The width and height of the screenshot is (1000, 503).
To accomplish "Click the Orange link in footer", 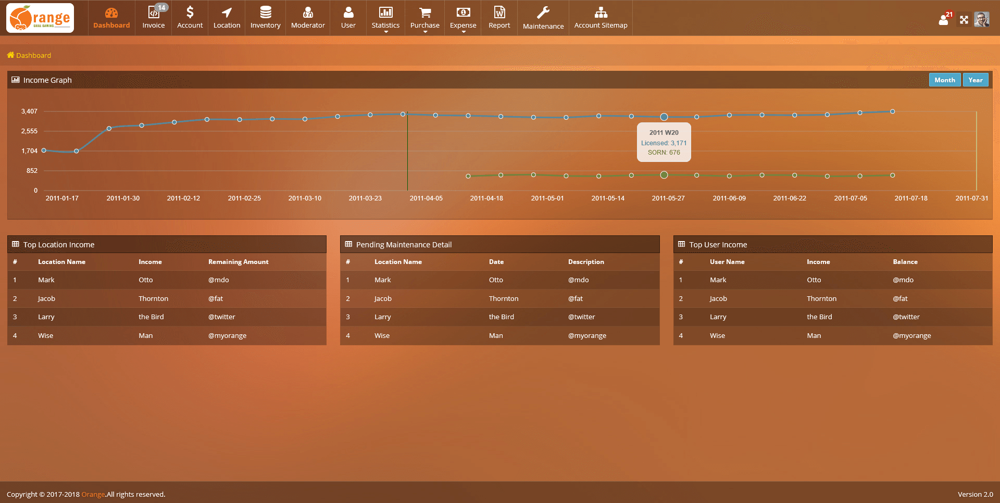I will (93, 494).
